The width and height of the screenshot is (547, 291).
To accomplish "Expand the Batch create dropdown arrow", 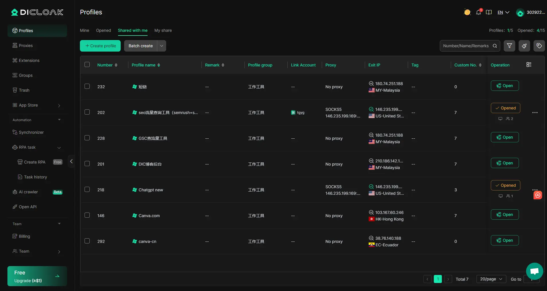I will [162, 46].
